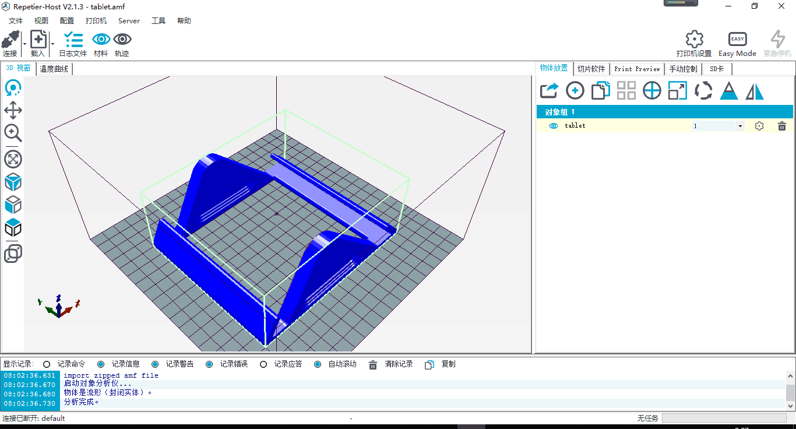Open the tablet object settings gear
Screen dimensions: 796x429
[759, 126]
